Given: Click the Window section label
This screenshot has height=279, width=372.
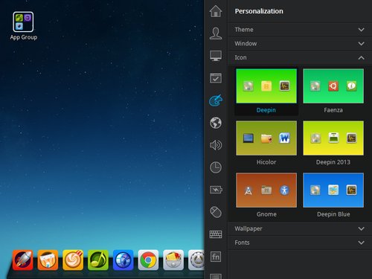Looking at the screenshot, I should click(246, 43).
